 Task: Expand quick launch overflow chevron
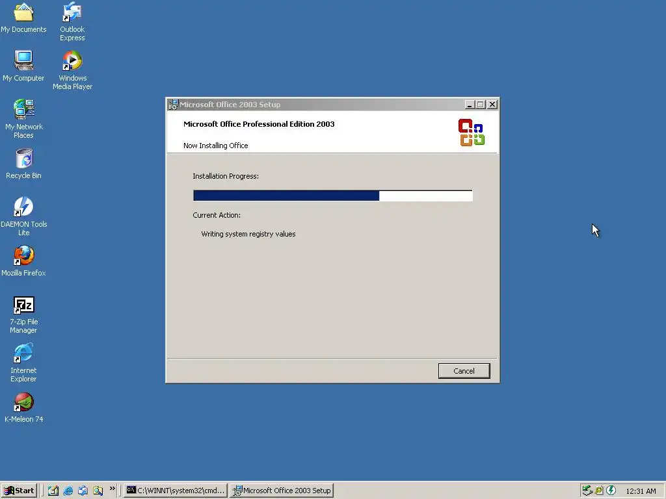click(x=112, y=489)
